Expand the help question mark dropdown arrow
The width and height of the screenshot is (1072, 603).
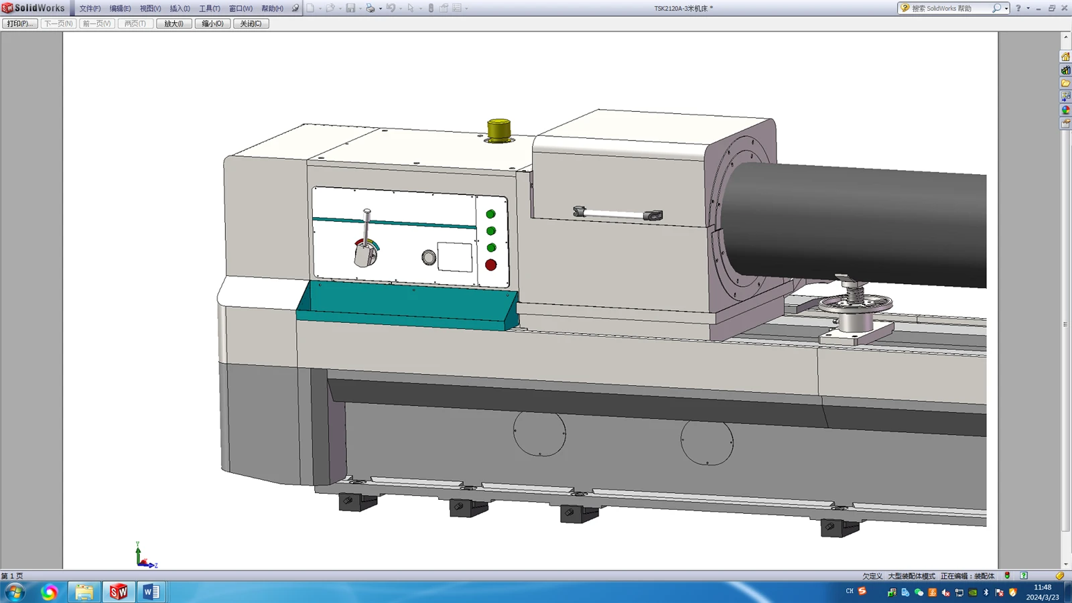click(x=1028, y=8)
